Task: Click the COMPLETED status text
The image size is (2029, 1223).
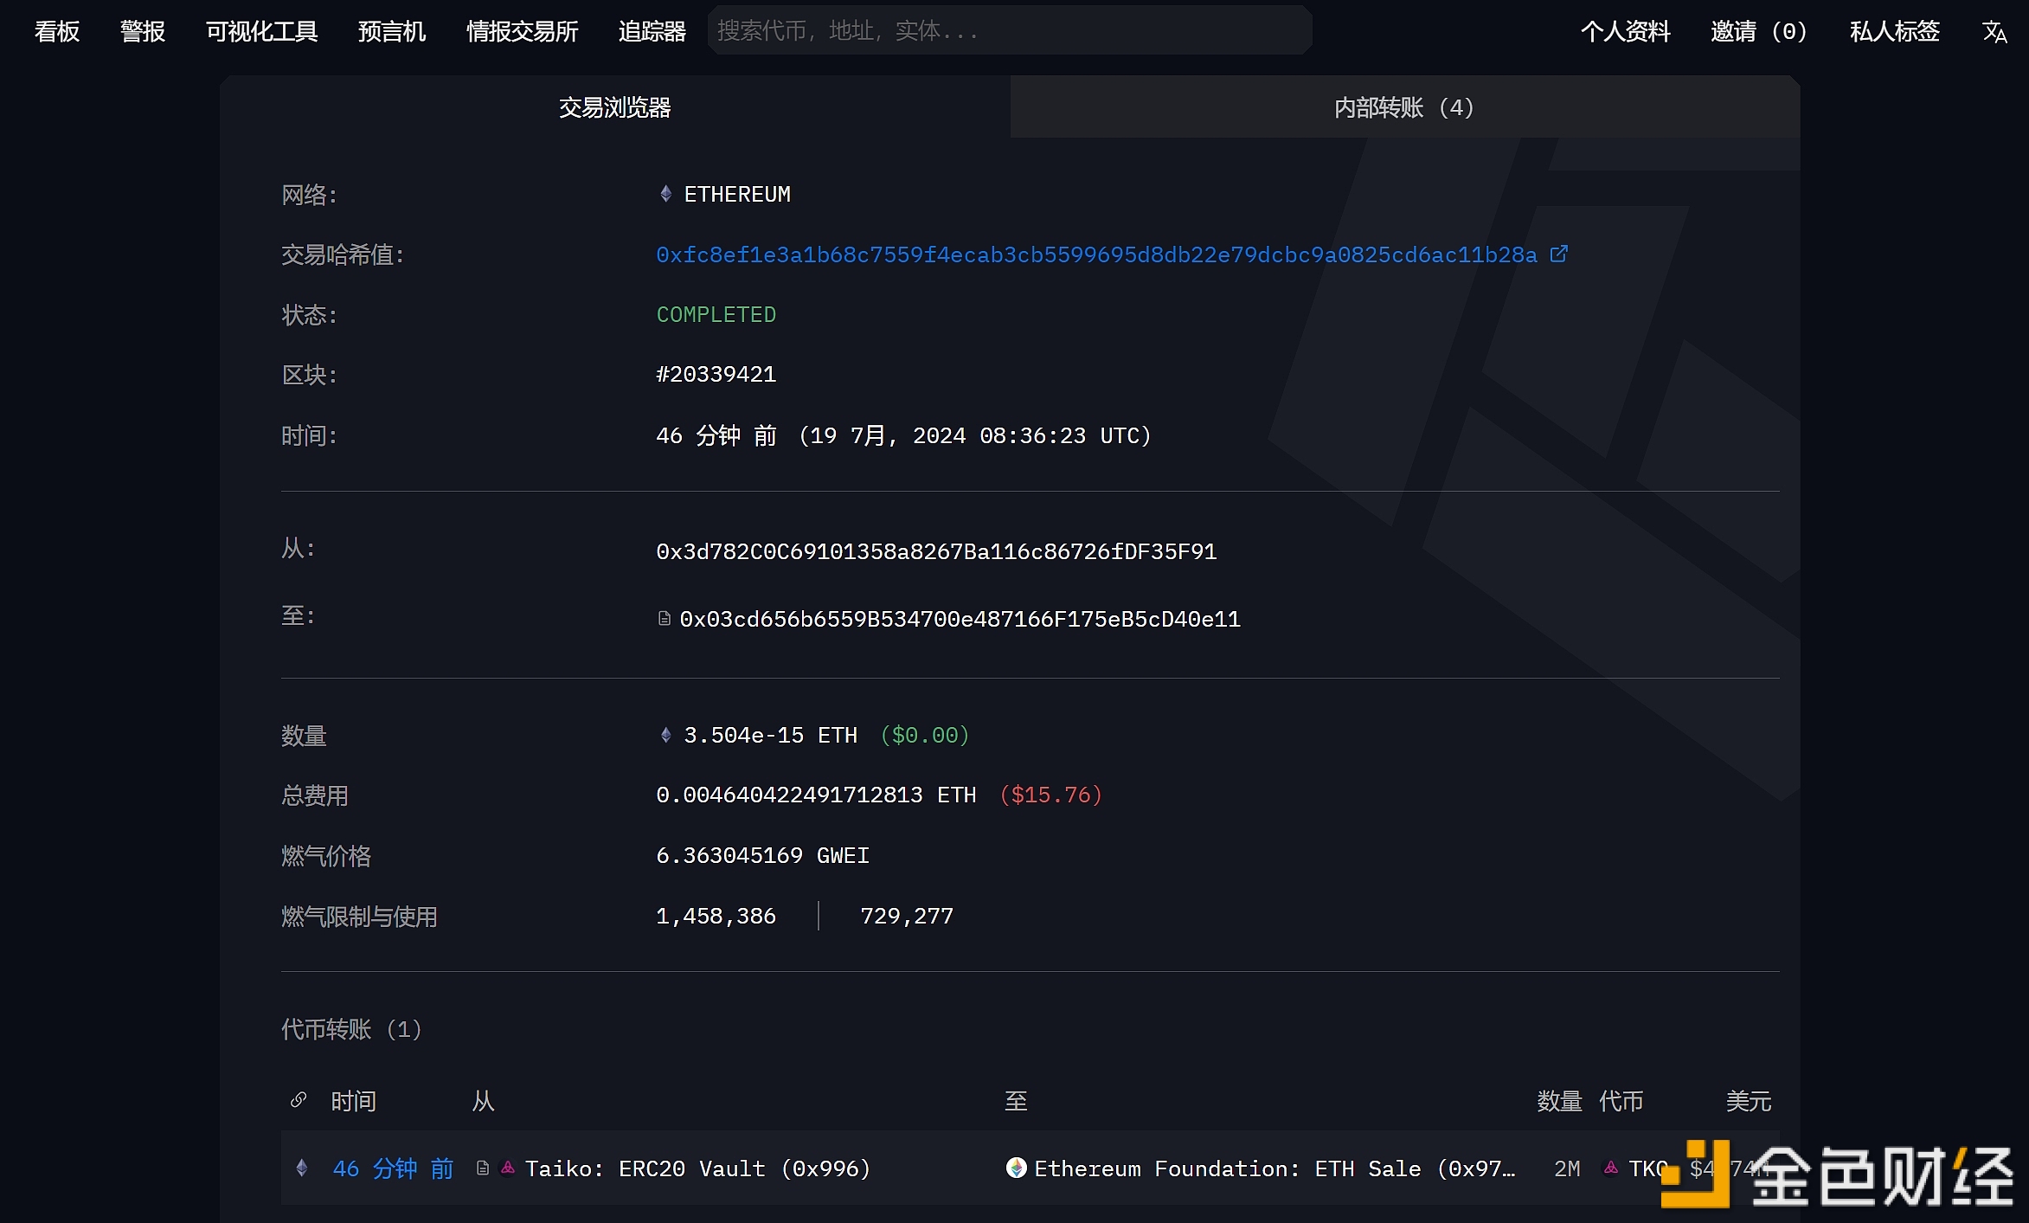Action: [716, 314]
